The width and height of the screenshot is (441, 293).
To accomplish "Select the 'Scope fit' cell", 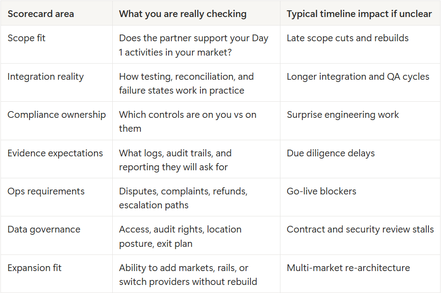I will (x=27, y=38).
